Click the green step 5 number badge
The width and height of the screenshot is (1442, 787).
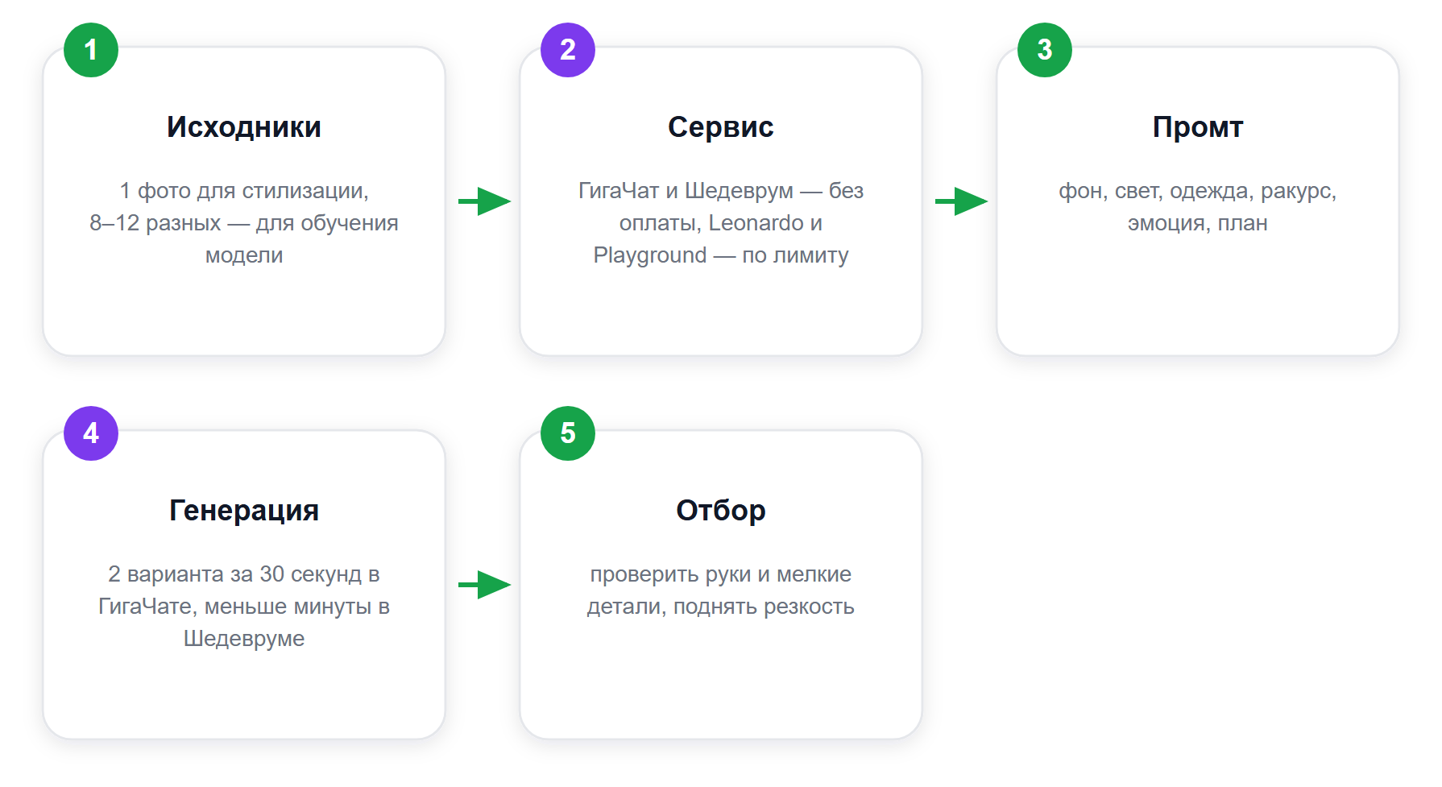click(568, 433)
